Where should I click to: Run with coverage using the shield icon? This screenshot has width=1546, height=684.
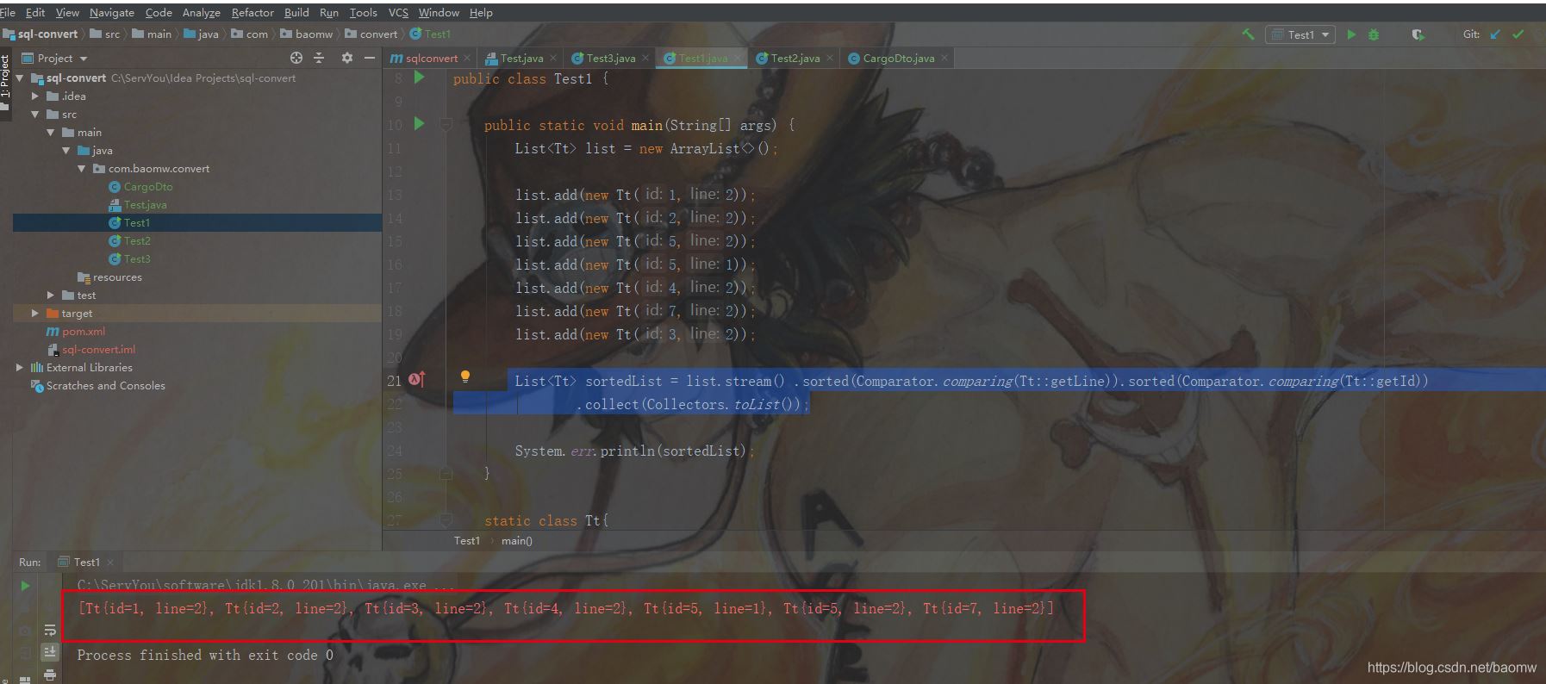point(1418,34)
